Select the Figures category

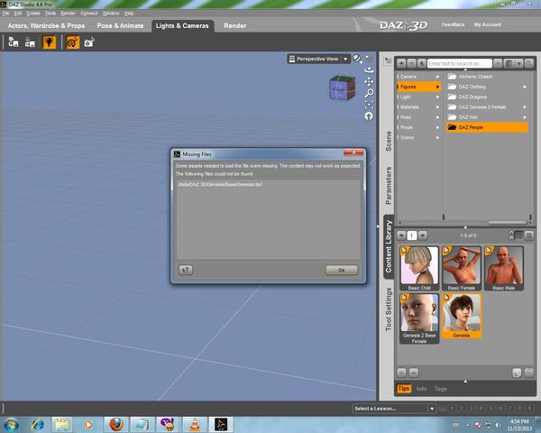click(418, 87)
